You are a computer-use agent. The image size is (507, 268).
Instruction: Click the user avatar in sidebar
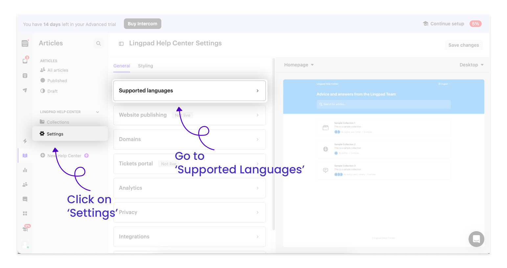click(x=25, y=245)
